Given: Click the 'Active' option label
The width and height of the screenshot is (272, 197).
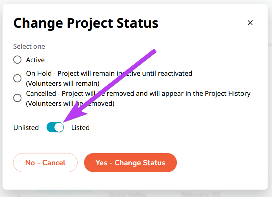Looking at the screenshot, I should click(35, 60).
